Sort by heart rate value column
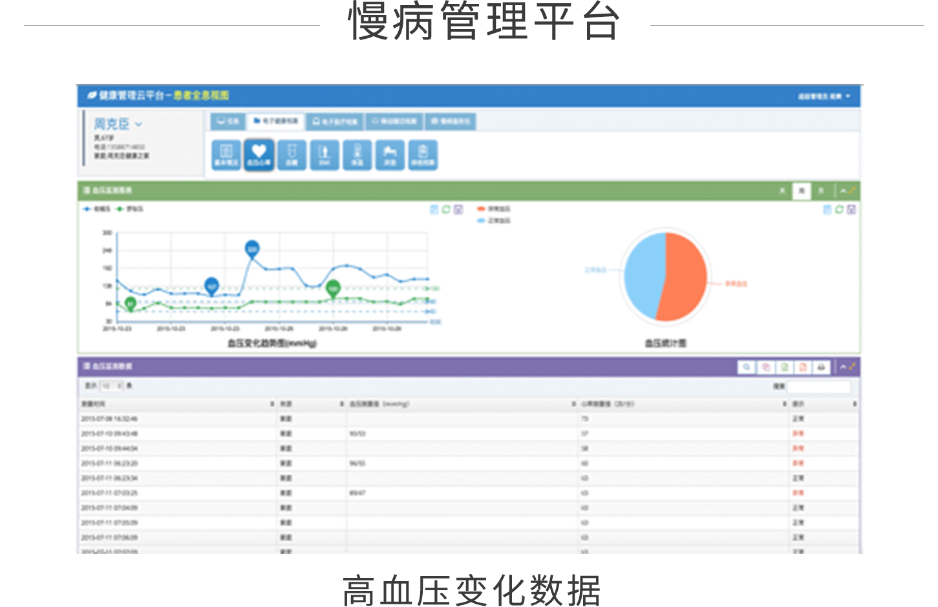 tap(683, 404)
